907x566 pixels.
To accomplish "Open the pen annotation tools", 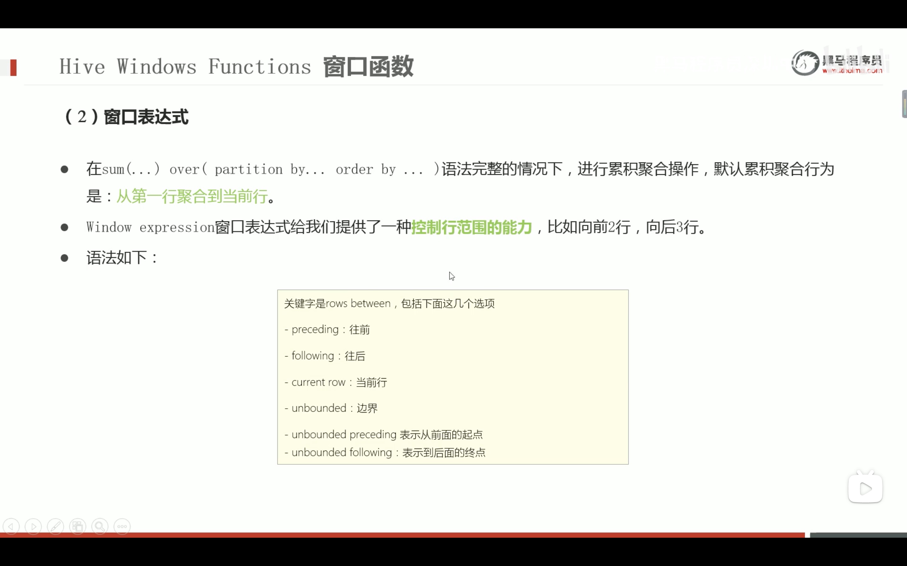I will coord(55,527).
